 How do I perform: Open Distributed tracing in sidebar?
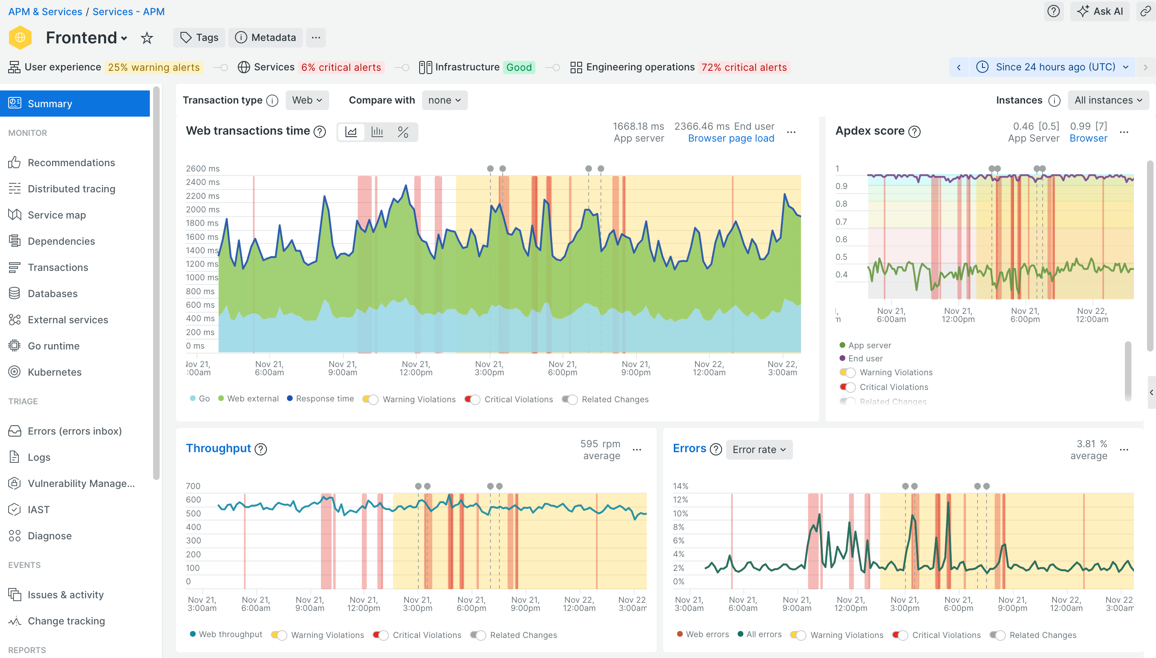tap(71, 189)
